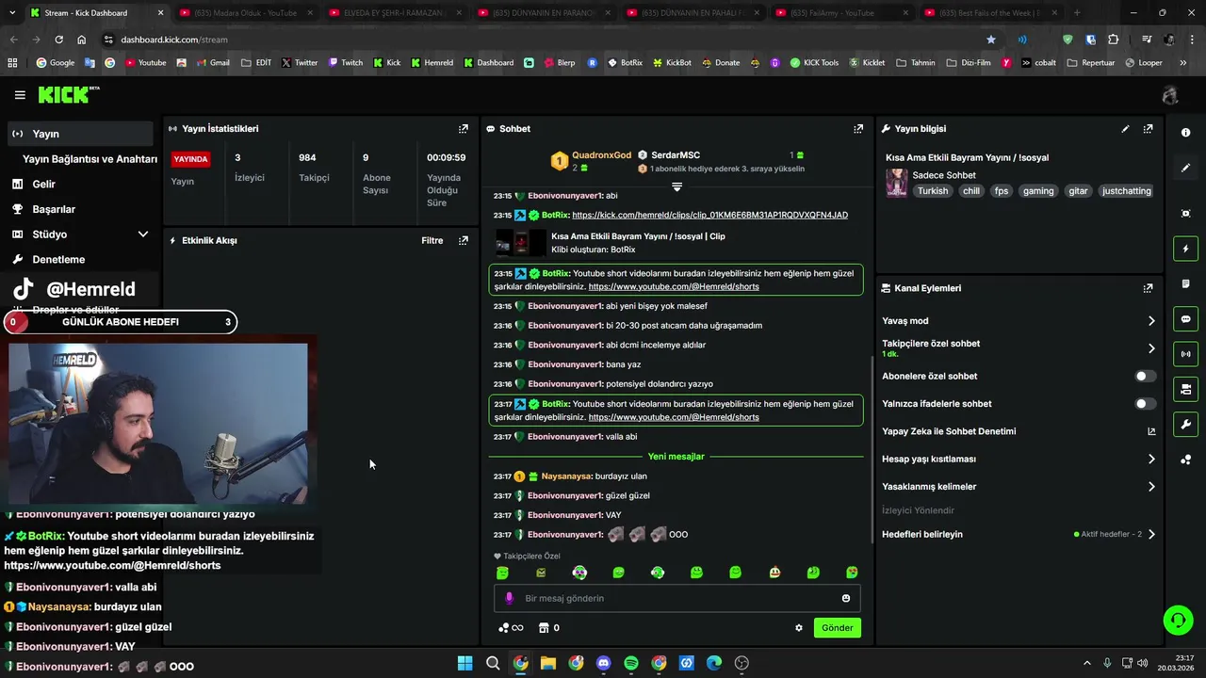This screenshot has width=1206, height=678.
Task: Pop out the Etkinlik Akışı panel
Action: click(x=464, y=241)
